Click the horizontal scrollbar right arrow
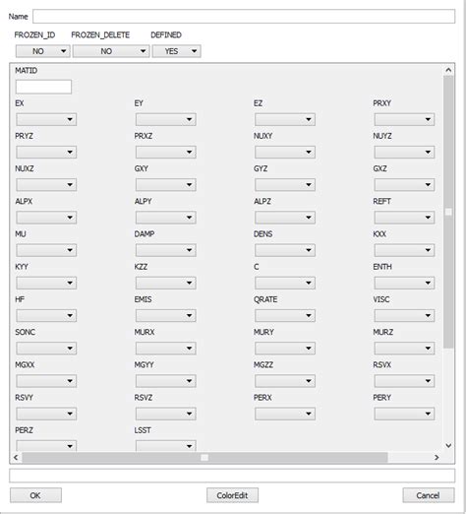 click(437, 457)
